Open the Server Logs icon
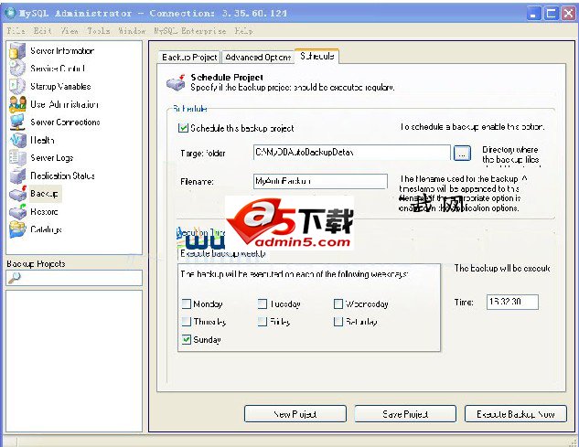 click(17, 157)
